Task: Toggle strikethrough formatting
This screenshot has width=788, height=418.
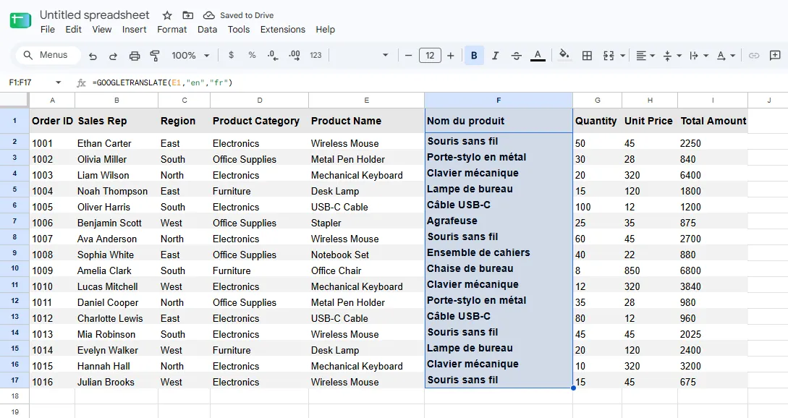Action: pyautogui.click(x=516, y=55)
